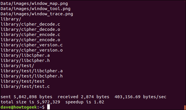Click the library/ directory line
Screen dimensions: 186x110
(x=11, y=19)
